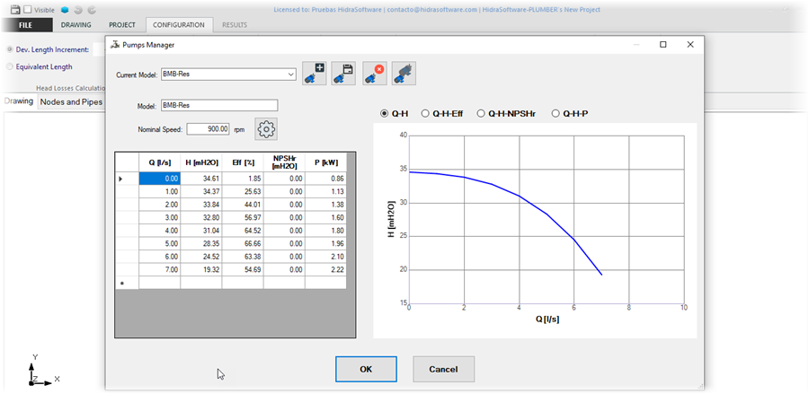Click the pump icon next to the delete button
The image size is (809, 394).
(x=404, y=74)
